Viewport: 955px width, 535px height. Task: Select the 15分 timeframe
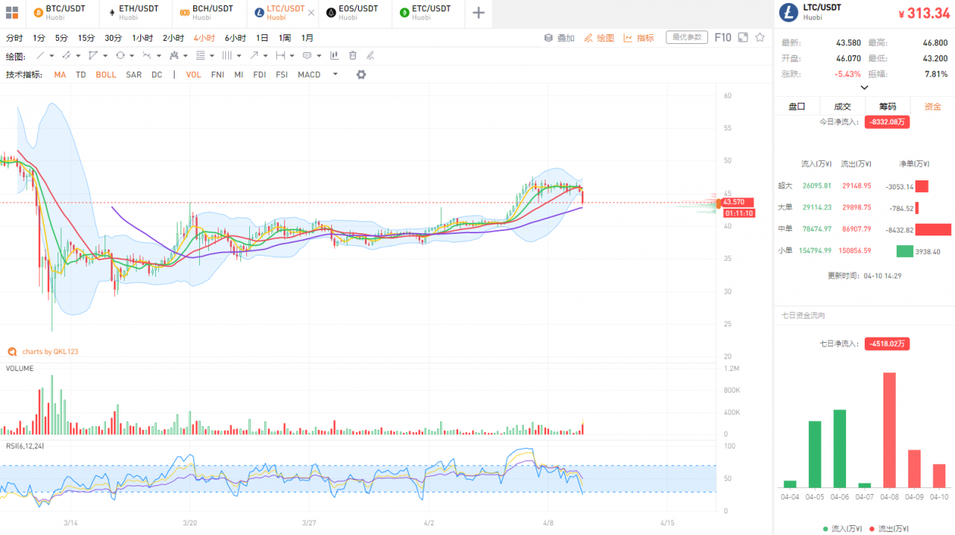pyautogui.click(x=87, y=38)
